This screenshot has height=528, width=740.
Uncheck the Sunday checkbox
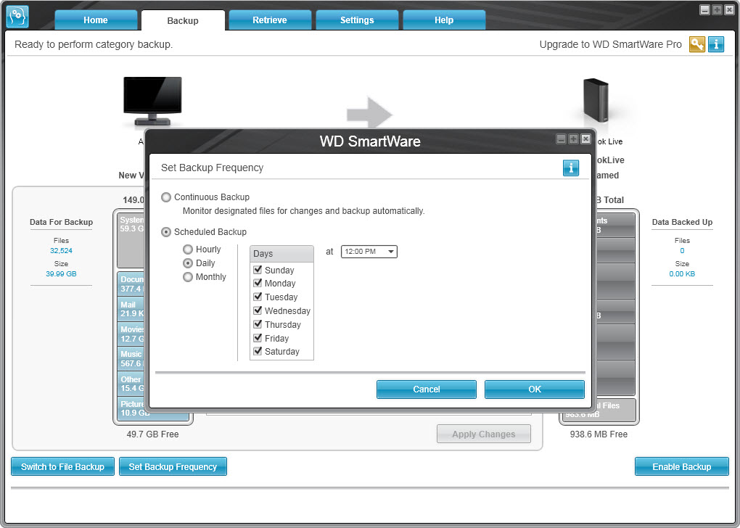pos(258,270)
